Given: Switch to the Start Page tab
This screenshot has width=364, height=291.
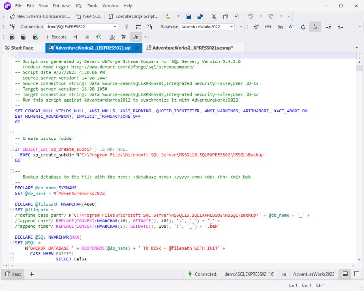Looking at the screenshot, I should pyautogui.click(x=20, y=47).
